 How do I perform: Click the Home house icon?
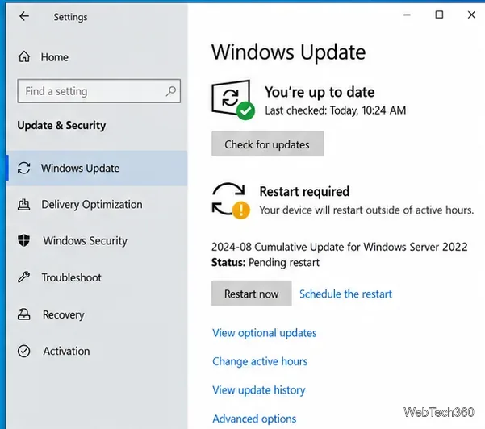pyautogui.click(x=24, y=57)
